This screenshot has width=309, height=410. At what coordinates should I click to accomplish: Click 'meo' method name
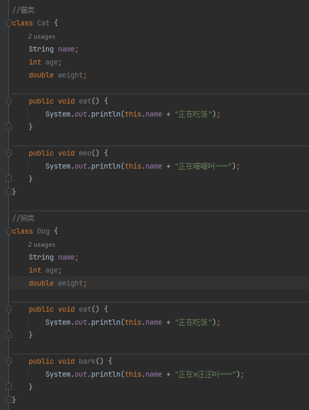[x=85, y=153]
